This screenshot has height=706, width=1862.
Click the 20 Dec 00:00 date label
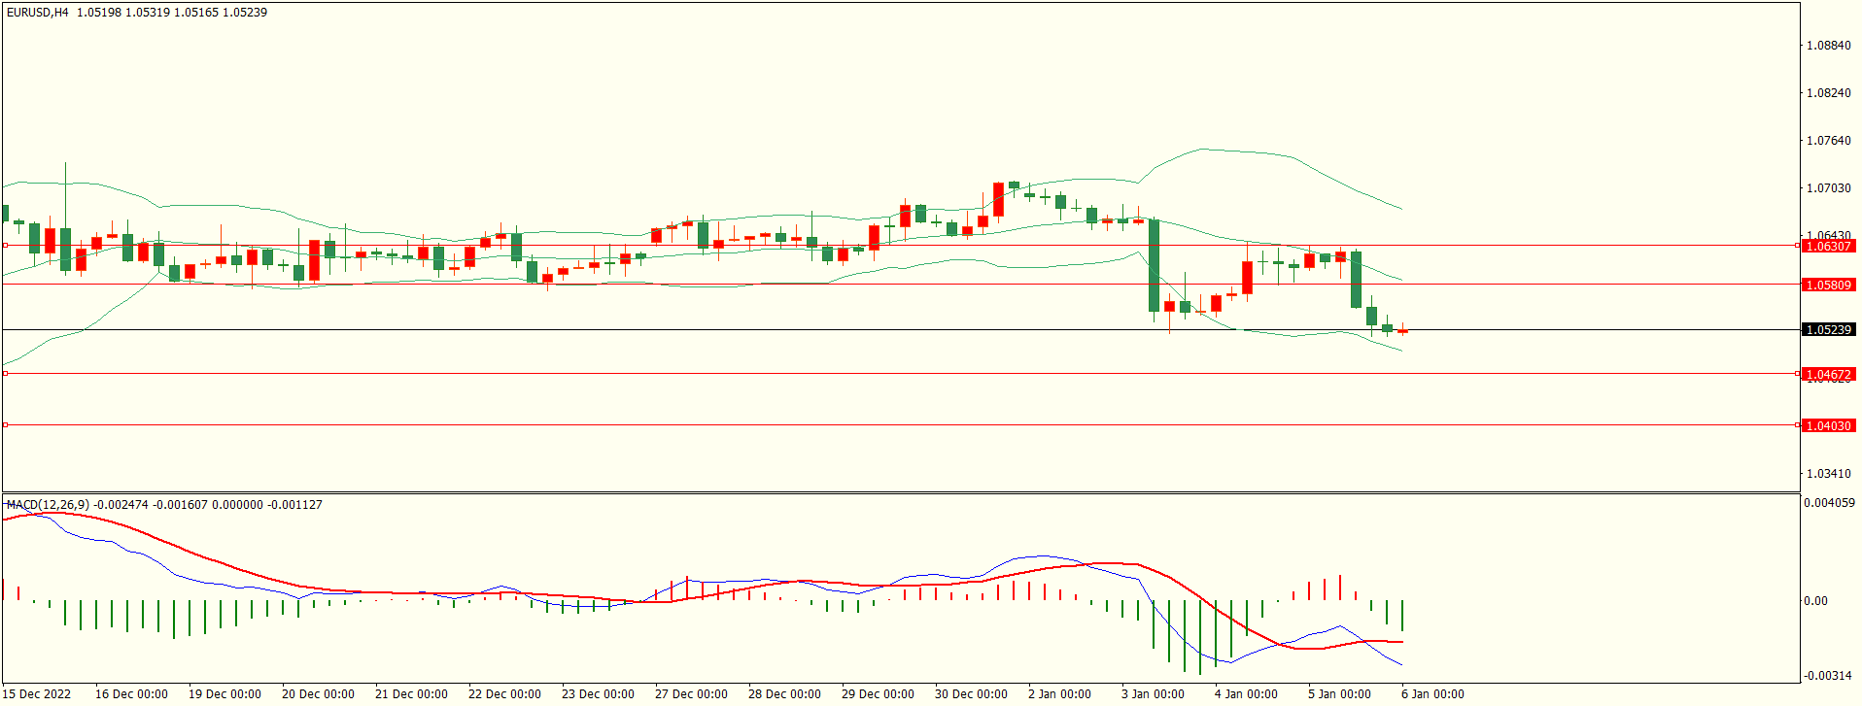pos(318,694)
